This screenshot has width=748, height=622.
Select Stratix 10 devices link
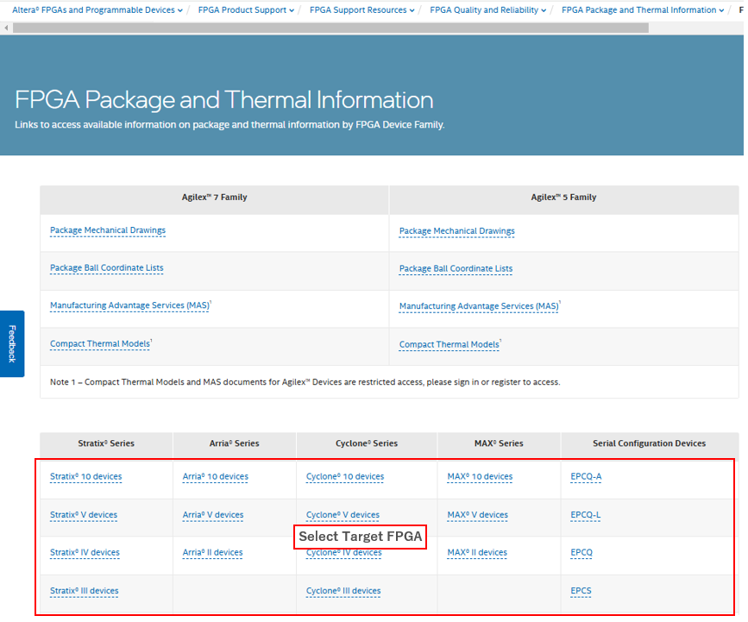[x=85, y=476]
